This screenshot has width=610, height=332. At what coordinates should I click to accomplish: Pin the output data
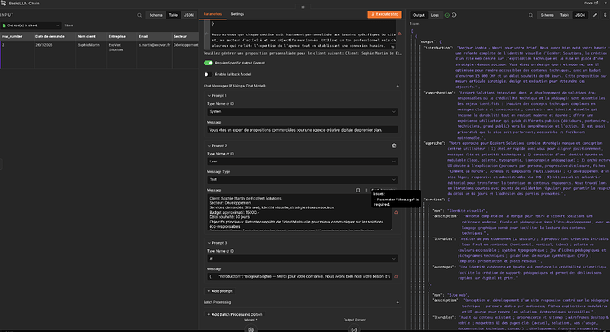(605, 15)
